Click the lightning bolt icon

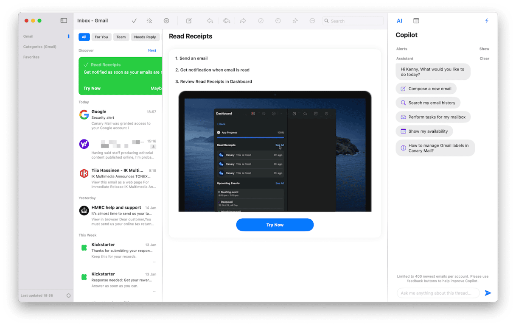487,21
